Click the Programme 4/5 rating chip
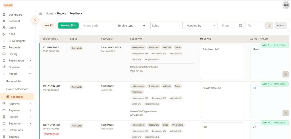 coord(152,60)
